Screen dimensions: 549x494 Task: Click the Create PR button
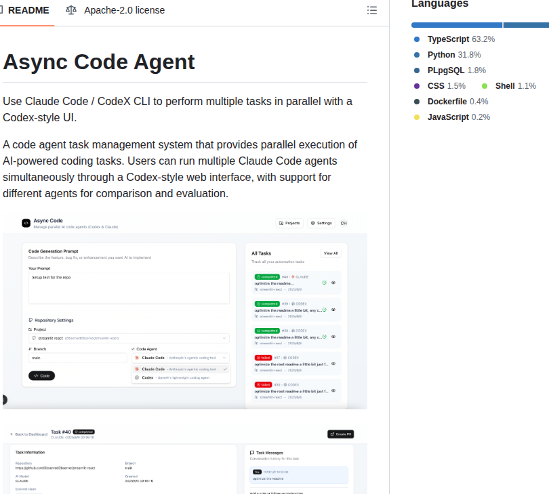[x=341, y=434]
